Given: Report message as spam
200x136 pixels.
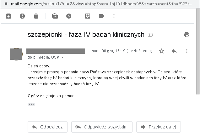Looking at the screenshot, I should click(22, 16).
